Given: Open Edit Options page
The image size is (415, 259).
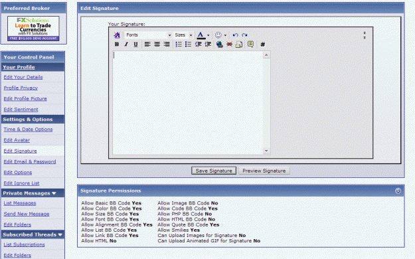Looking at the screenshot, I should (x=18, y=173).
